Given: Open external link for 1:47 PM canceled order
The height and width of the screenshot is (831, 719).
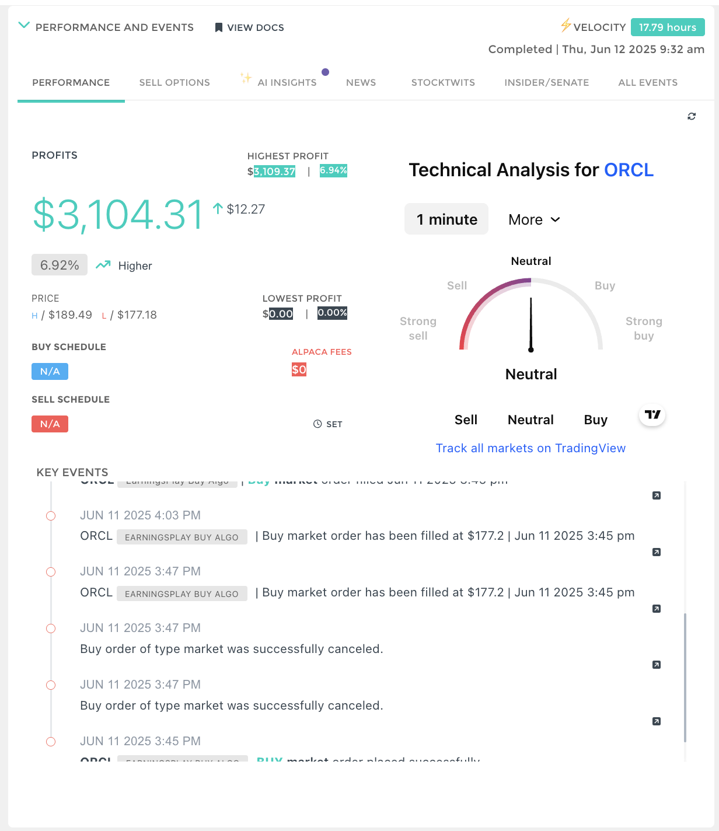Looking at the screenshot, I should tap(657, 665).
